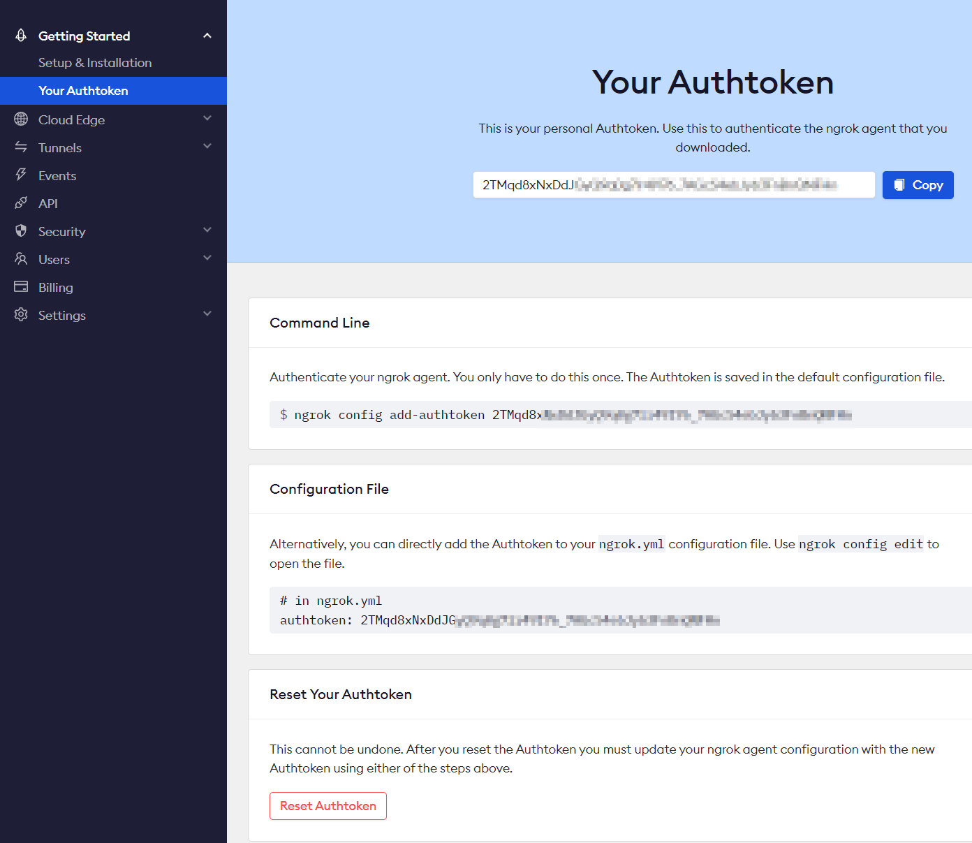Click inline code 'ngrok config edit'
The image size is (972, 843).
coord(861,544)
